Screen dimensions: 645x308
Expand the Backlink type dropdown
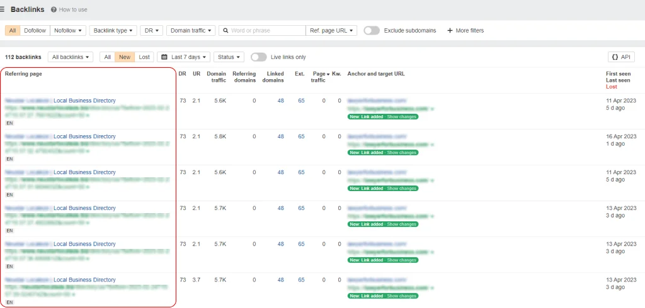click(113, 30)
